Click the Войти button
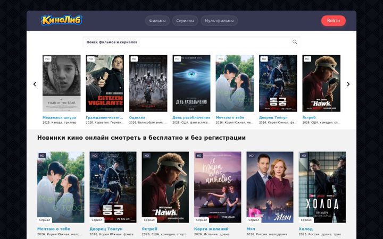Screen dimensions: 383x239 [x=334, y=21]
